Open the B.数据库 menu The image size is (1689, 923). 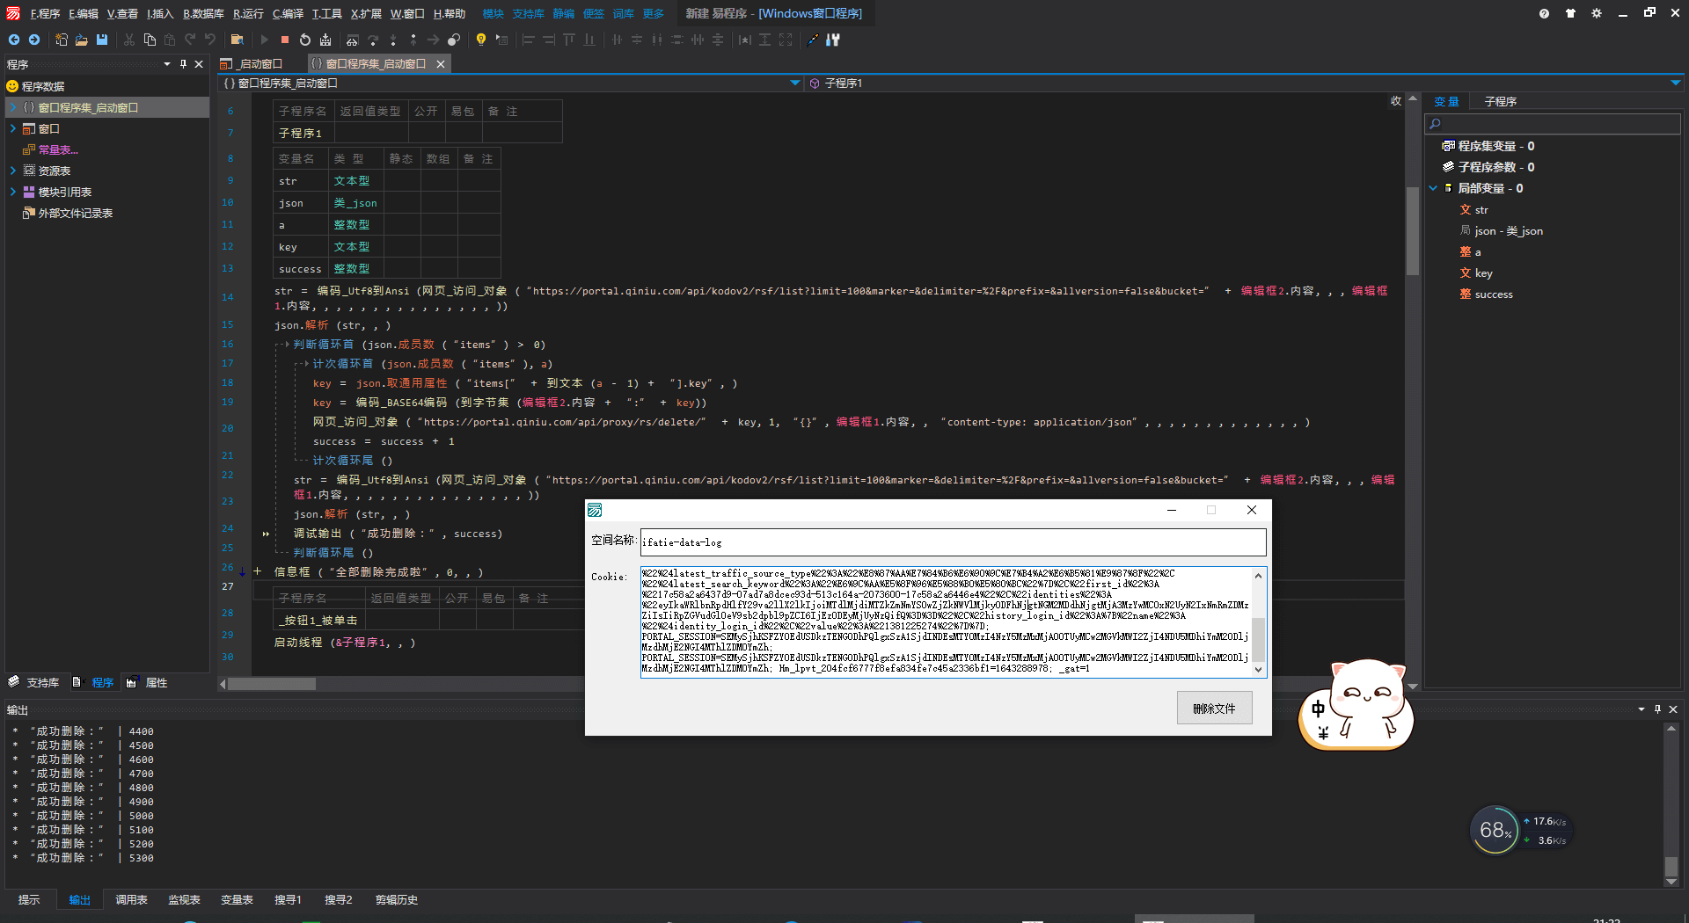click(x=203, y=13)
